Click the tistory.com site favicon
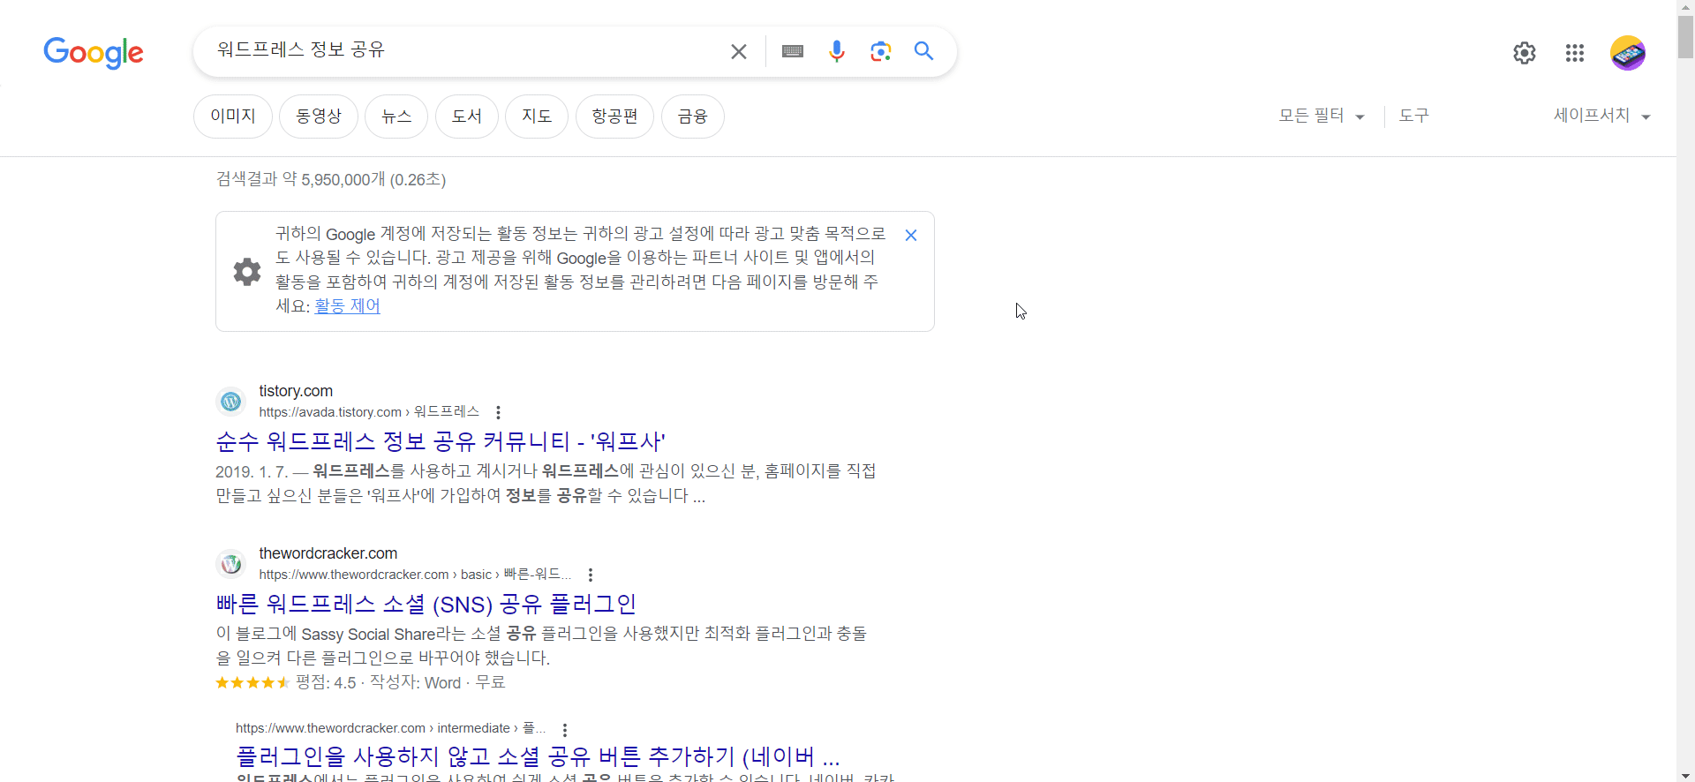This screenshot has height=782, width=1695. tap(231, 402)
